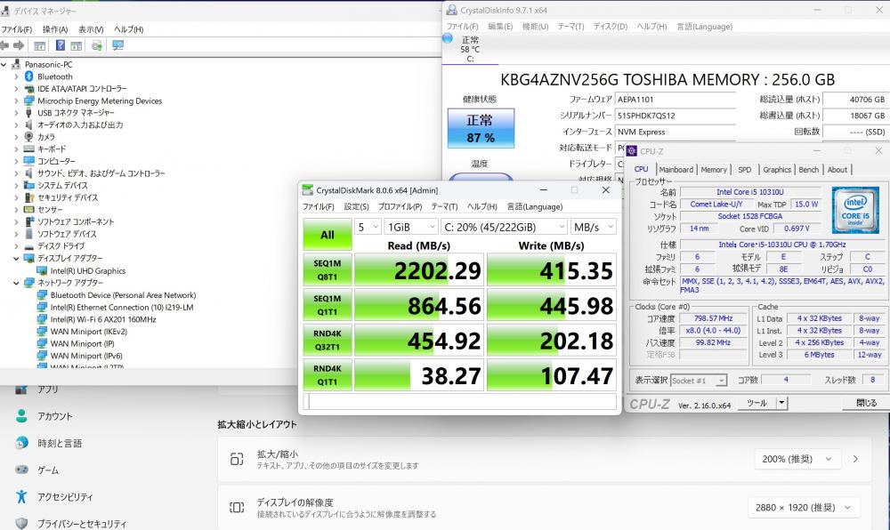Open test size dropdown showing 1GiB

click(411, 227)
